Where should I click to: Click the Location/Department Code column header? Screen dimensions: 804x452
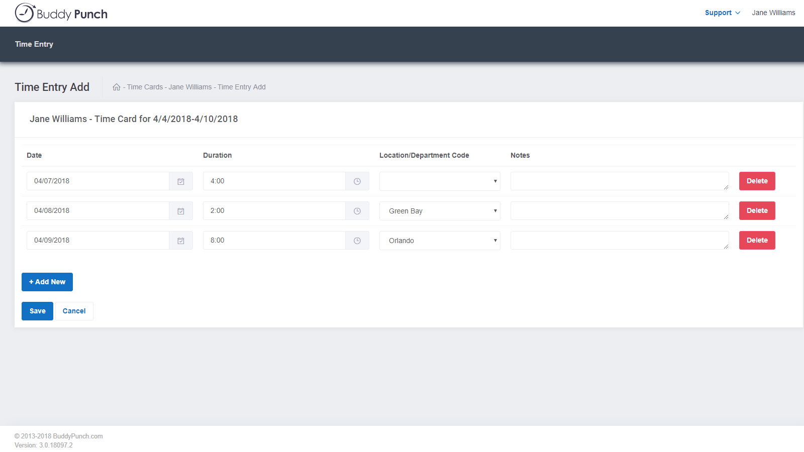424,155
